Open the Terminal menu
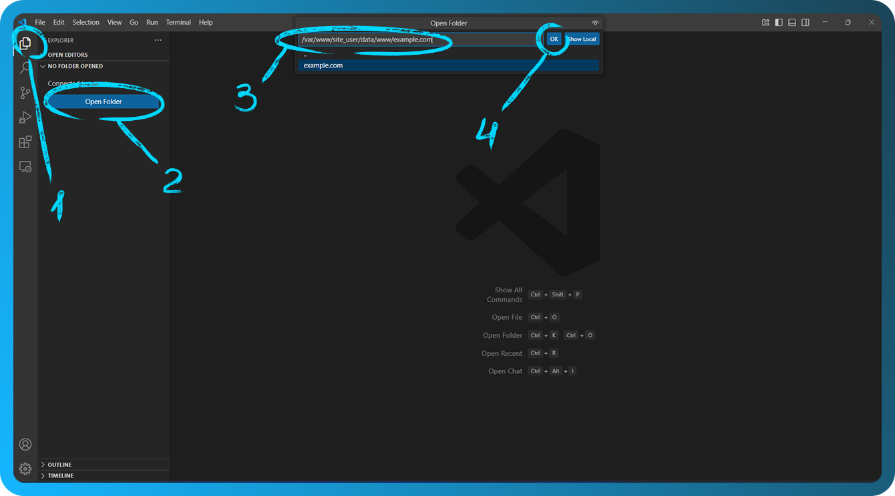Screen dimensions: 895x496 point(178,22)
